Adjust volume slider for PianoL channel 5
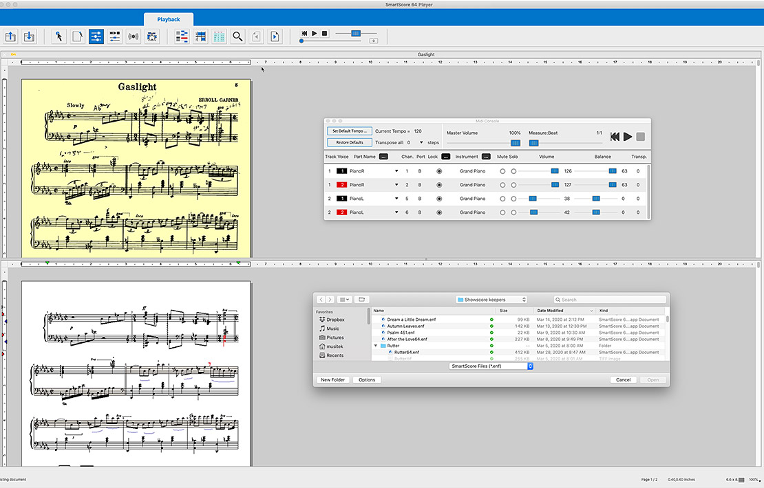Image resolution: width=764 pixels, height=488 pixels. click(533, 199)
